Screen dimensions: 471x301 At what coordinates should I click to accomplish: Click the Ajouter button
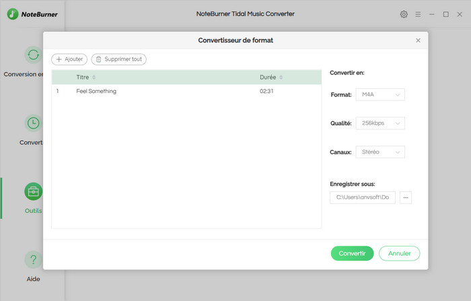pyautogui.click(x=69, y=59)
